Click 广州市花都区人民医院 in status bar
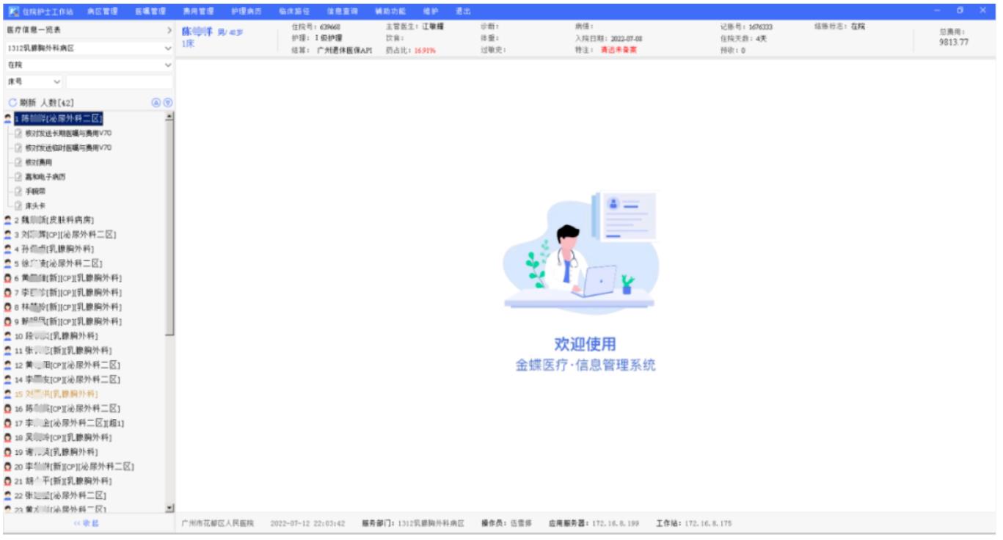 pos(218,523)
